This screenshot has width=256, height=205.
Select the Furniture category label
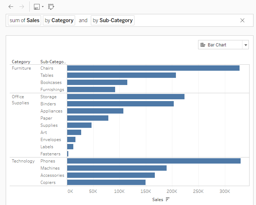pyautogui.click(x=21, y=68)
